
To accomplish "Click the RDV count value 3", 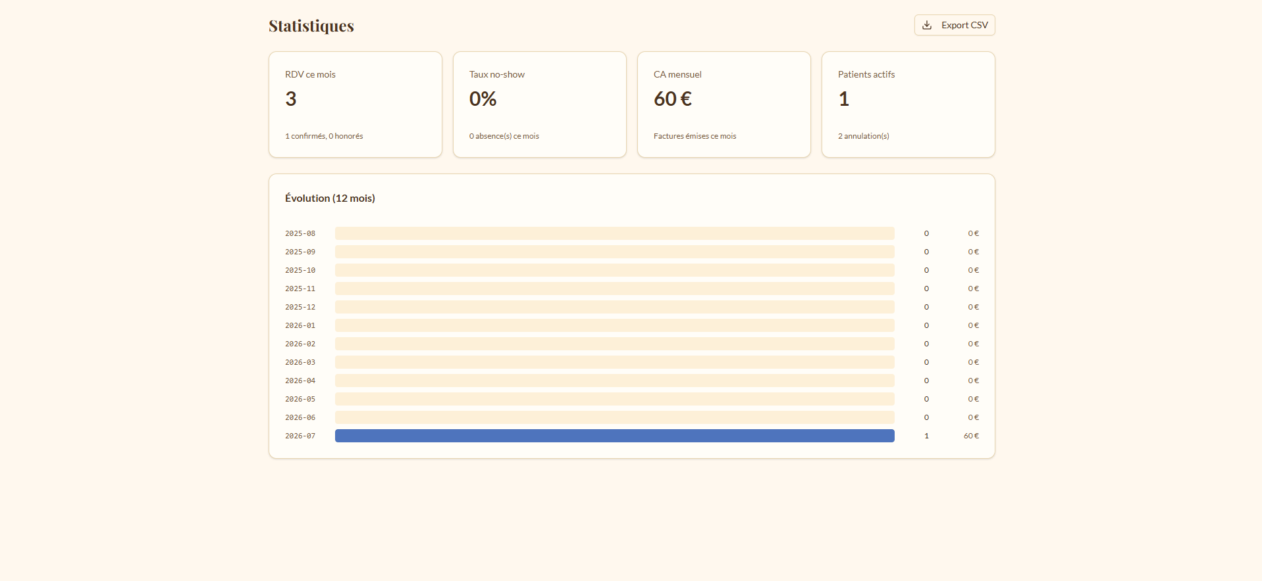I will 291,99.
